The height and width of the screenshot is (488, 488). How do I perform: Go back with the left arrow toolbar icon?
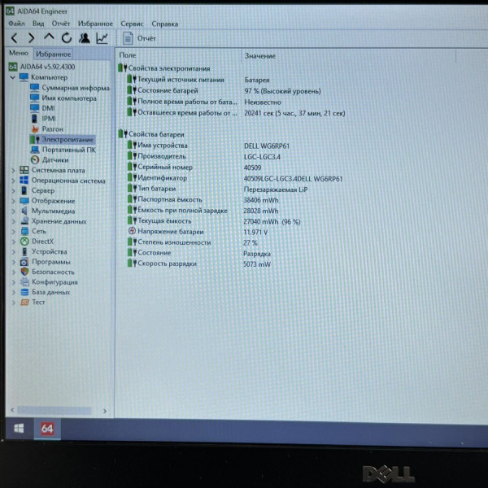pos(15,38)
